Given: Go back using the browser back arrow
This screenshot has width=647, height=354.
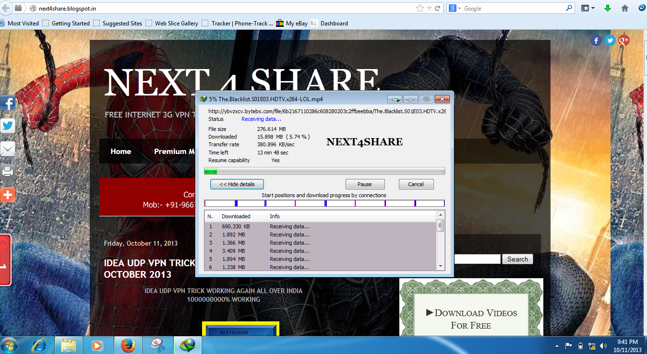Looking at the screenshot, I should pyautogui.click(x=6, y=8).
